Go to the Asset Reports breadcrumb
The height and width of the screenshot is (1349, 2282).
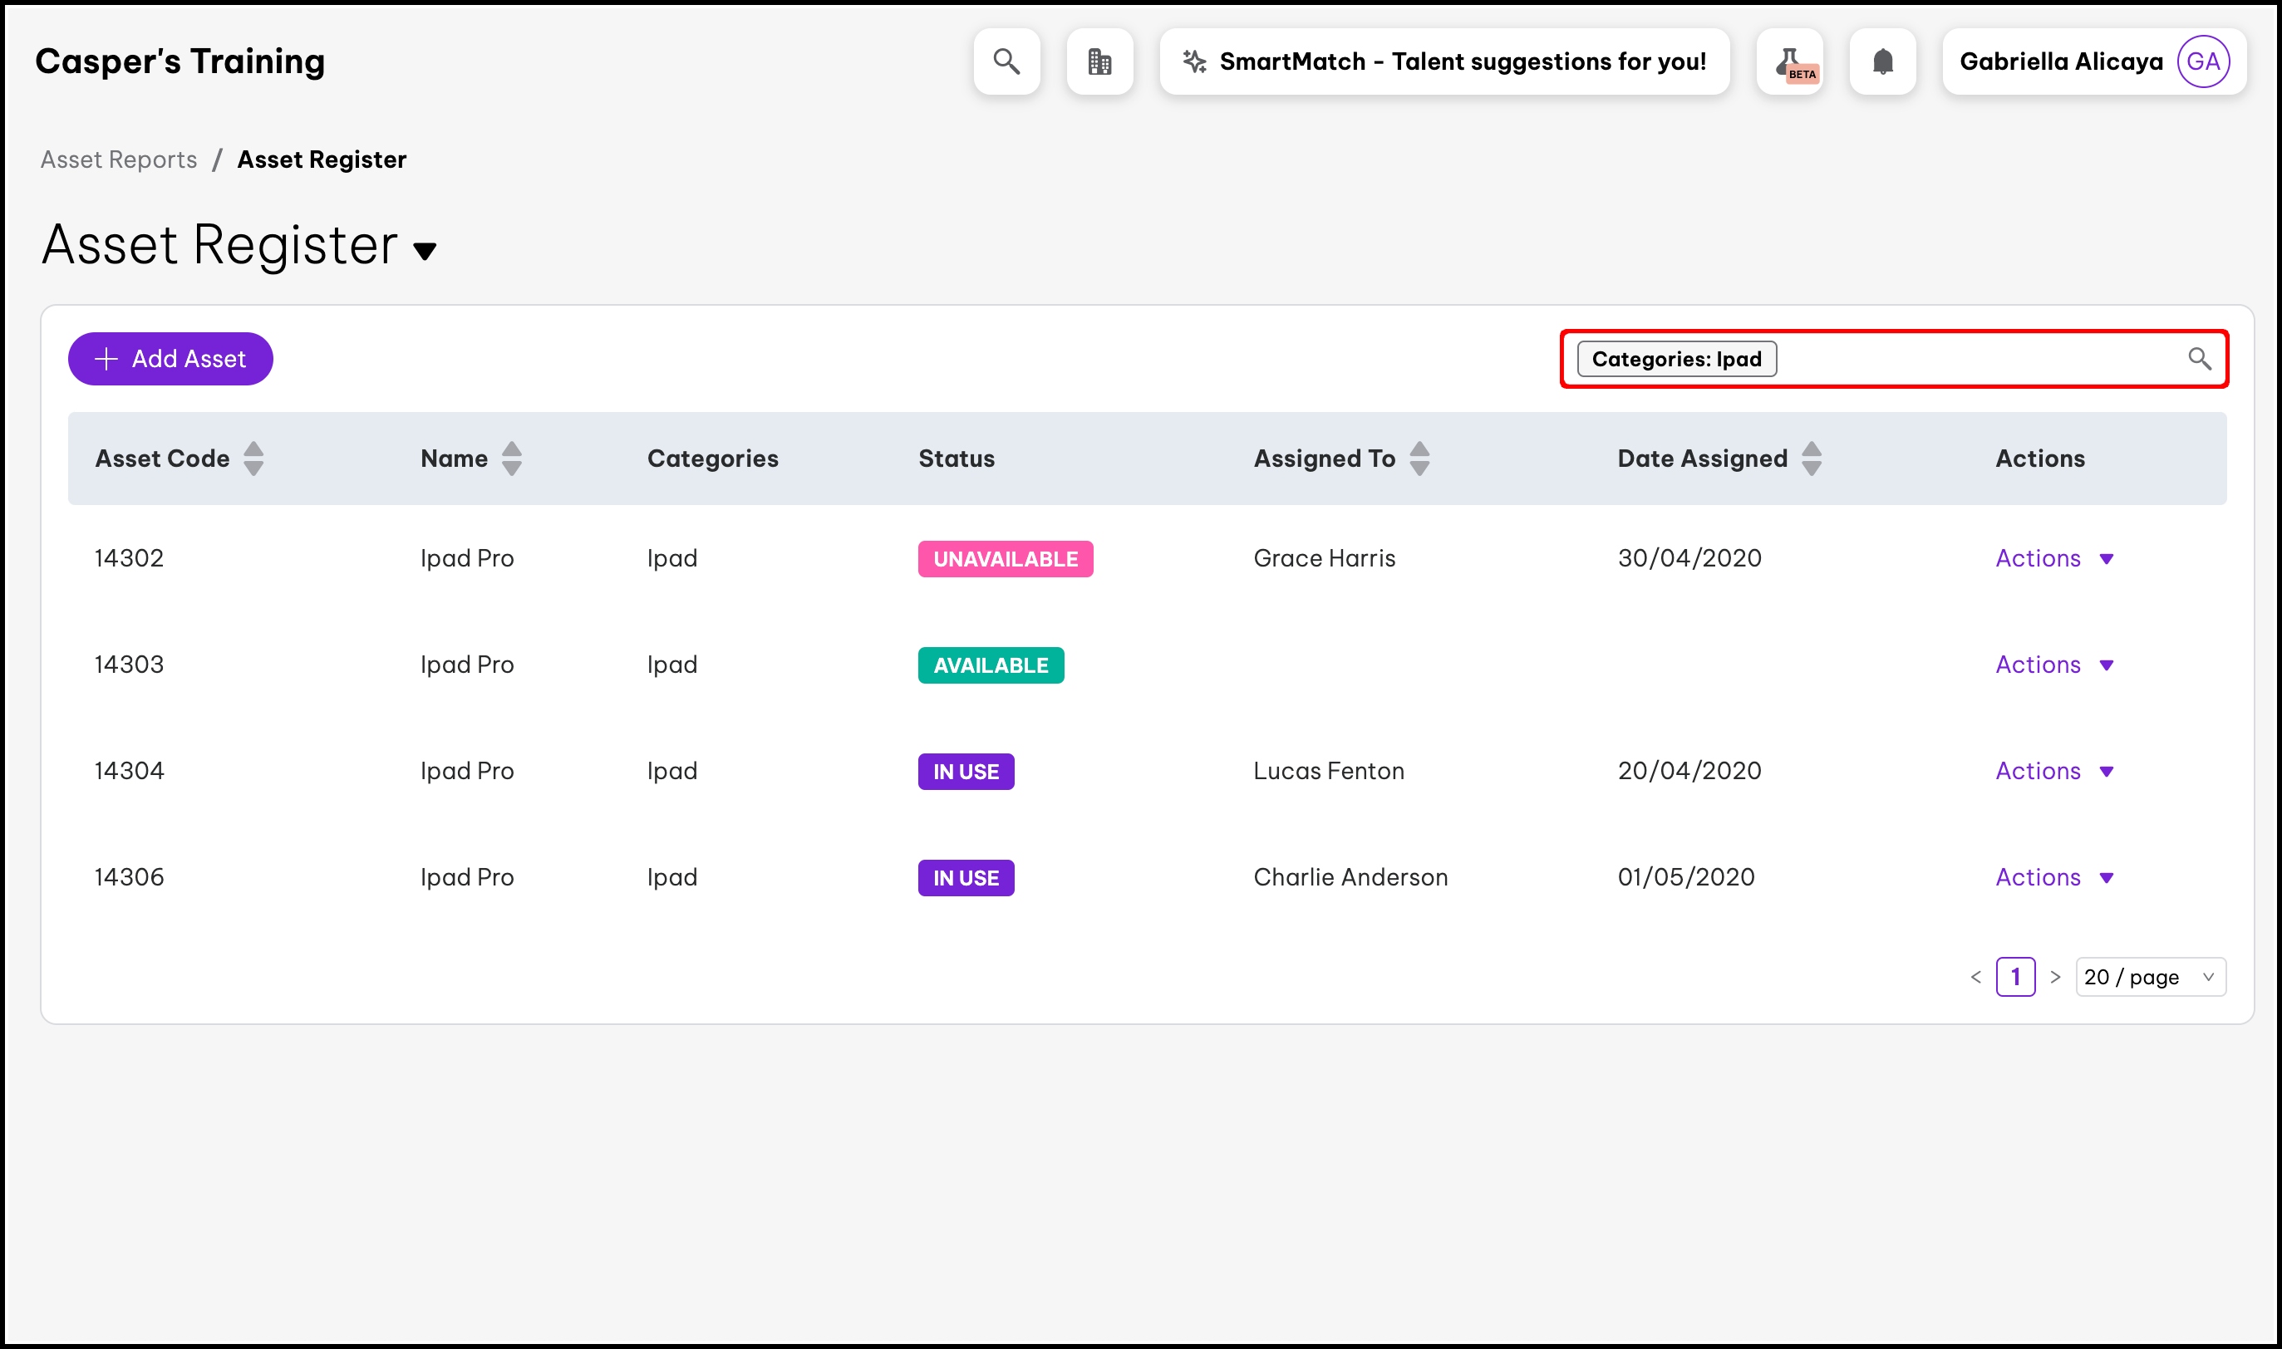119,160
